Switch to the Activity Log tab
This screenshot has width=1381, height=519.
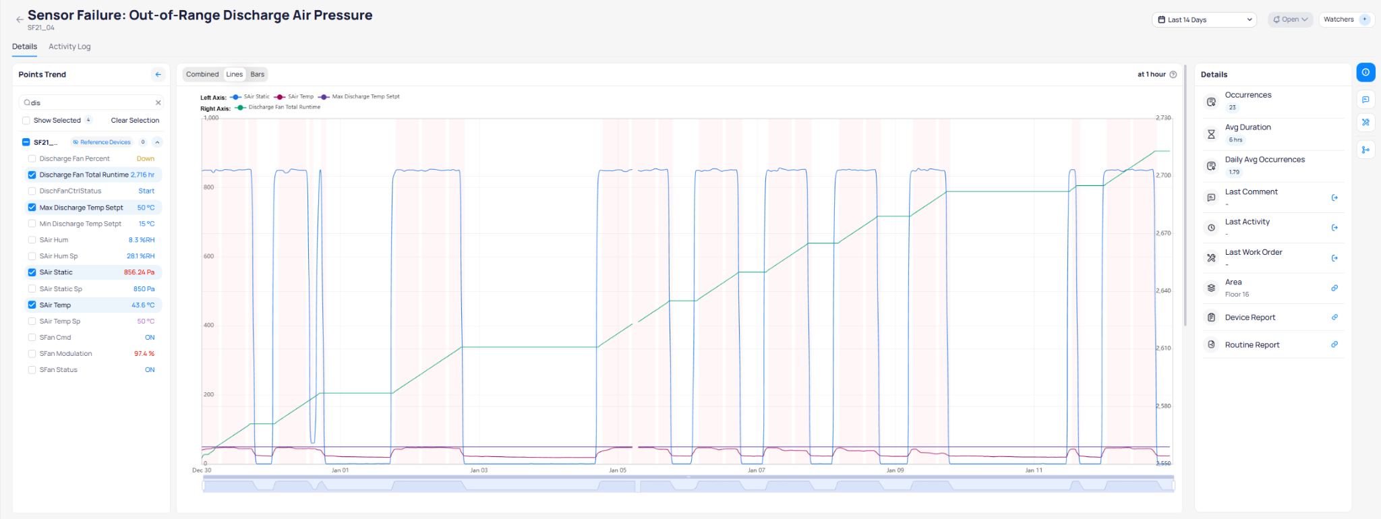coord(69,47)
